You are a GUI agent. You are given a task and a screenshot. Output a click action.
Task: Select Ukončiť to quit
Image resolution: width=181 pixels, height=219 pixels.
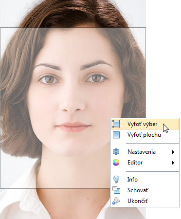[145, 201]
